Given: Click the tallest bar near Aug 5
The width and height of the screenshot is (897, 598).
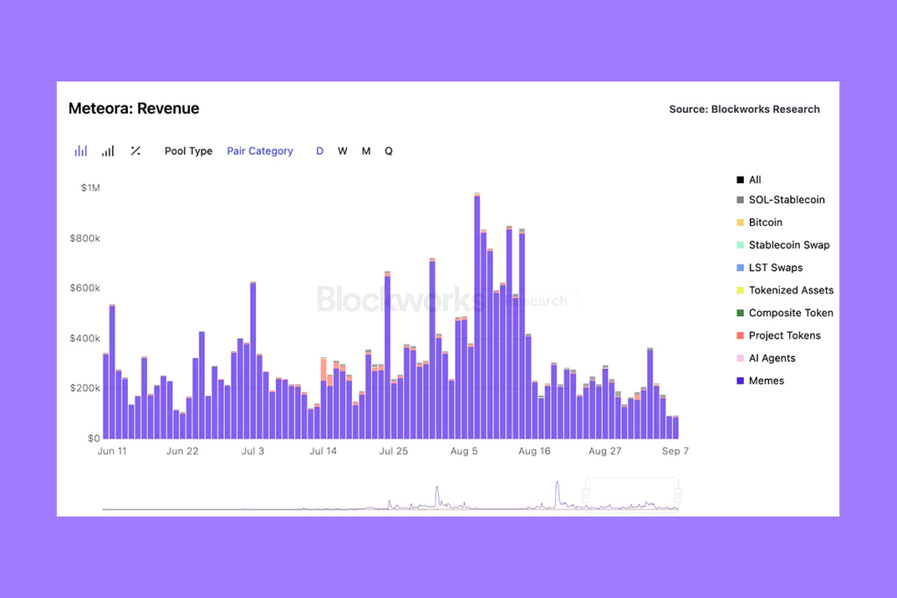Looking at the screenshot, I should click(477, 316).
